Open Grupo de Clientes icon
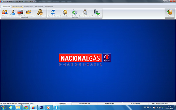The image size is (176, 110). [x=53, y=13]
